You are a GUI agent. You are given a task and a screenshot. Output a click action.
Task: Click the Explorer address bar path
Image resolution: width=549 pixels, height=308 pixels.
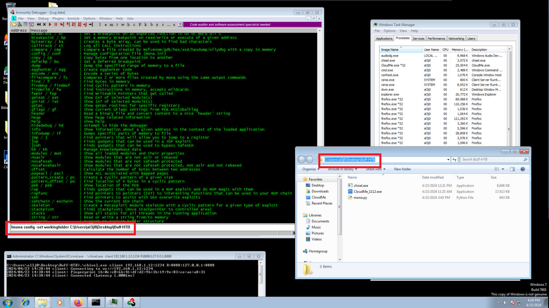[x=350, y=159]
